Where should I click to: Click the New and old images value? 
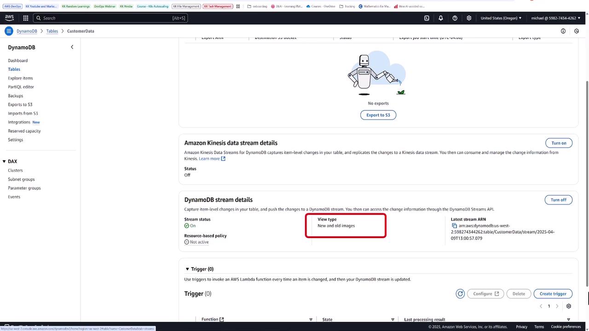pos(336,226)
